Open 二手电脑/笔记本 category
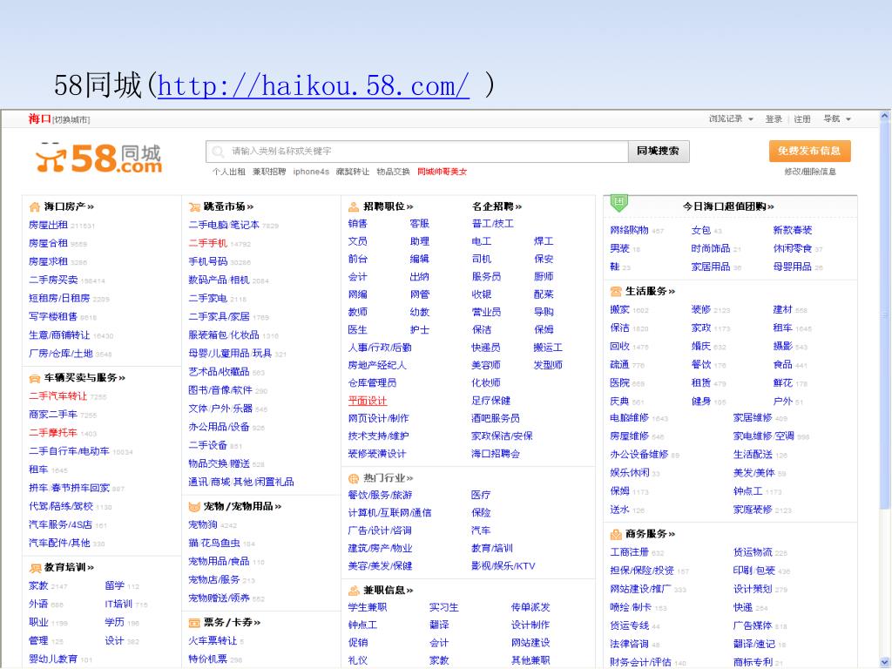The height and width of the screenshot is (669, 892). point(224,226)
